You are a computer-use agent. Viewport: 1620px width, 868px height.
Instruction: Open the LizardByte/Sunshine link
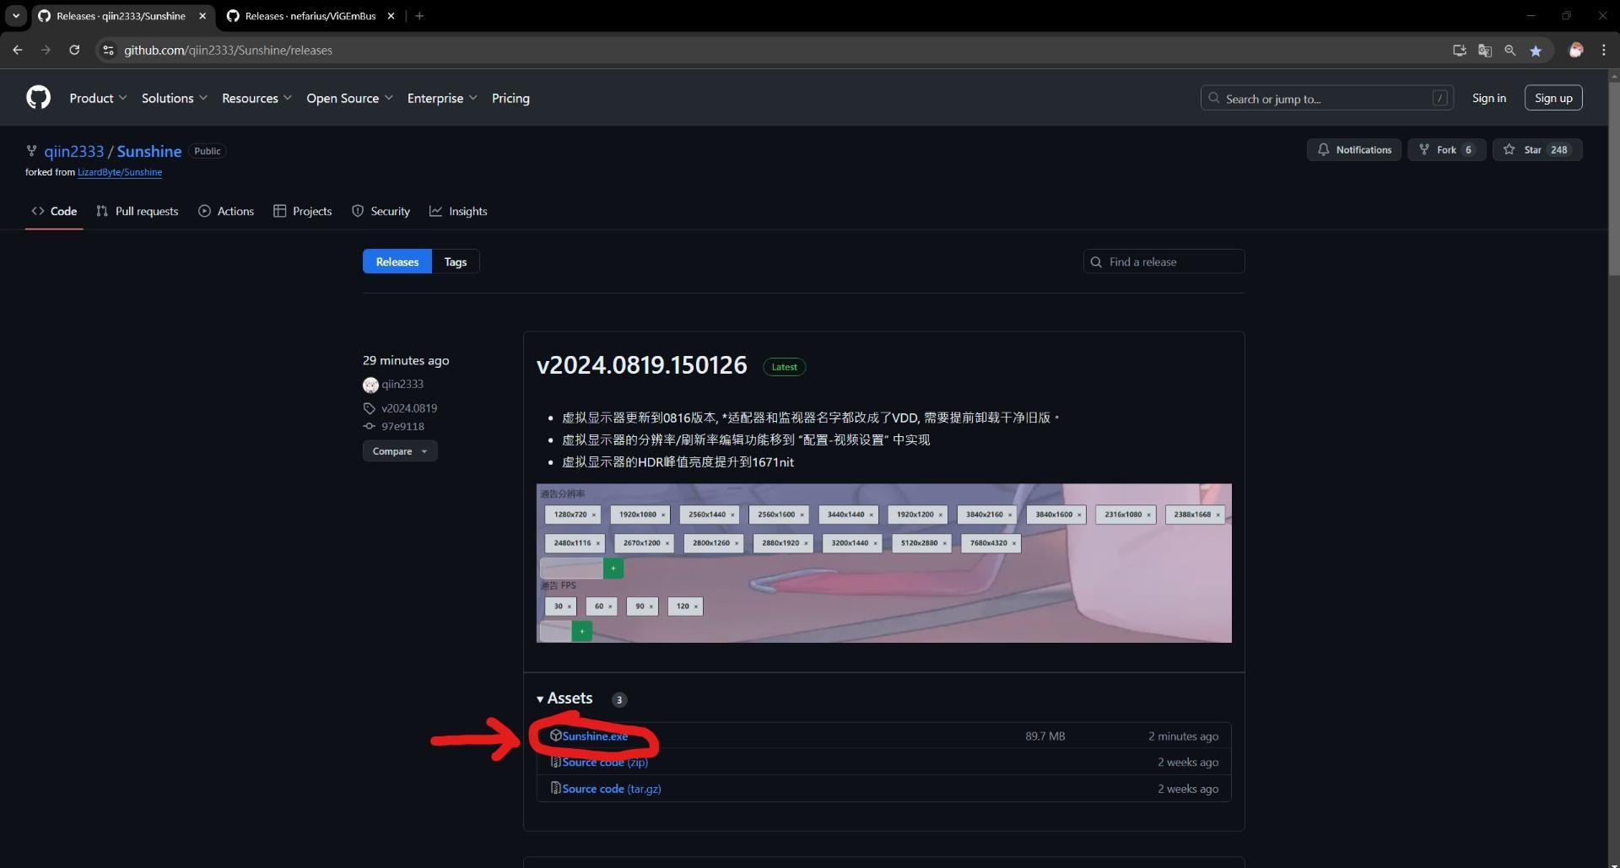[119, 172]
